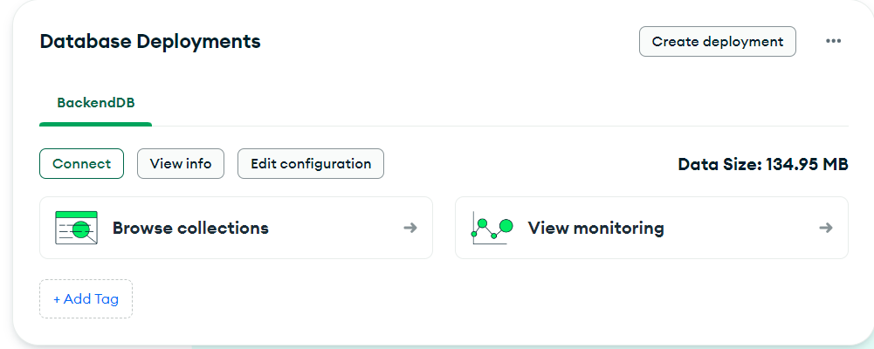Click the 134.95 MB value
The height and width of the screenshot is (349, 874).
tap(807, 164)
